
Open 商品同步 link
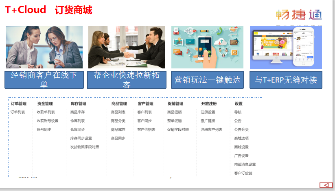(x=118, y=138)
